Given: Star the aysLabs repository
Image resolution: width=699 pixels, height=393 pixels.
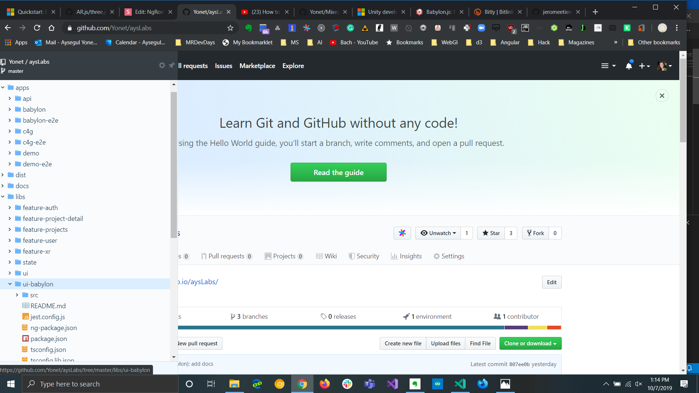Looking at the screenshot, I should [491, 233].
